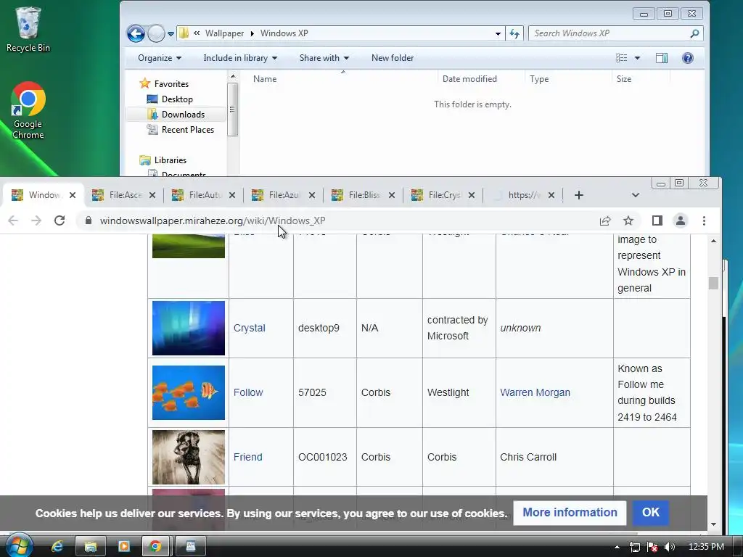The width and height of the screenshot is (743, 557).
Task: Change the Explorer view mode icon
Action: (x=621, y=58)
